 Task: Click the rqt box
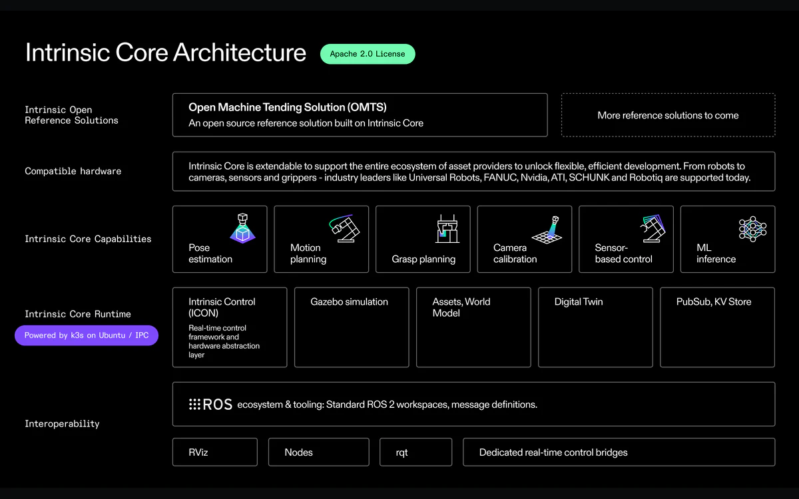415,452
